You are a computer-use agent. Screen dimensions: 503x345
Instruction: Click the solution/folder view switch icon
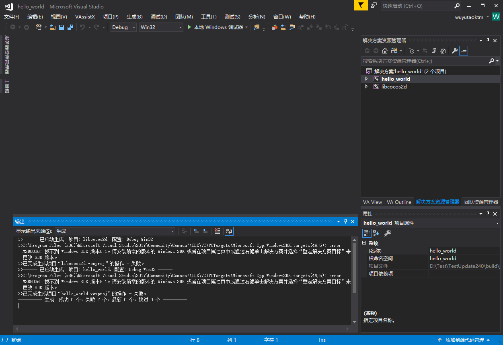[x=394, y=51]
